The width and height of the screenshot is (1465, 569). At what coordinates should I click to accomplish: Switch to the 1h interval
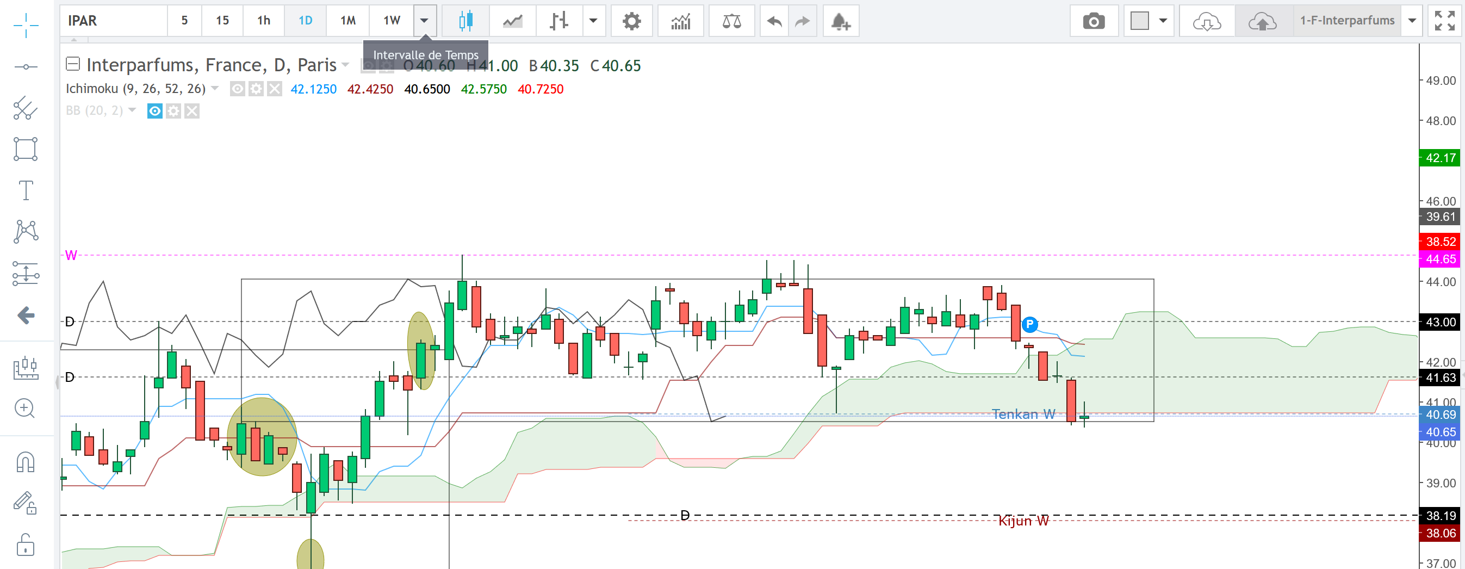(263, 21)
